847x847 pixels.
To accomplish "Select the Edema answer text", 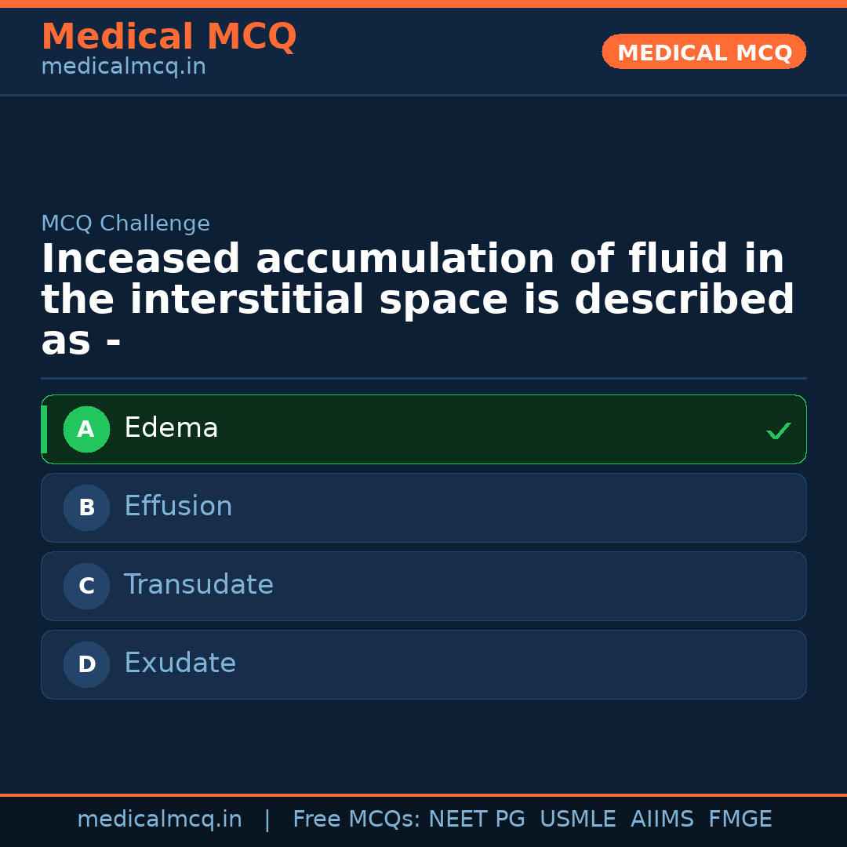I will click(x=171, y=428).
